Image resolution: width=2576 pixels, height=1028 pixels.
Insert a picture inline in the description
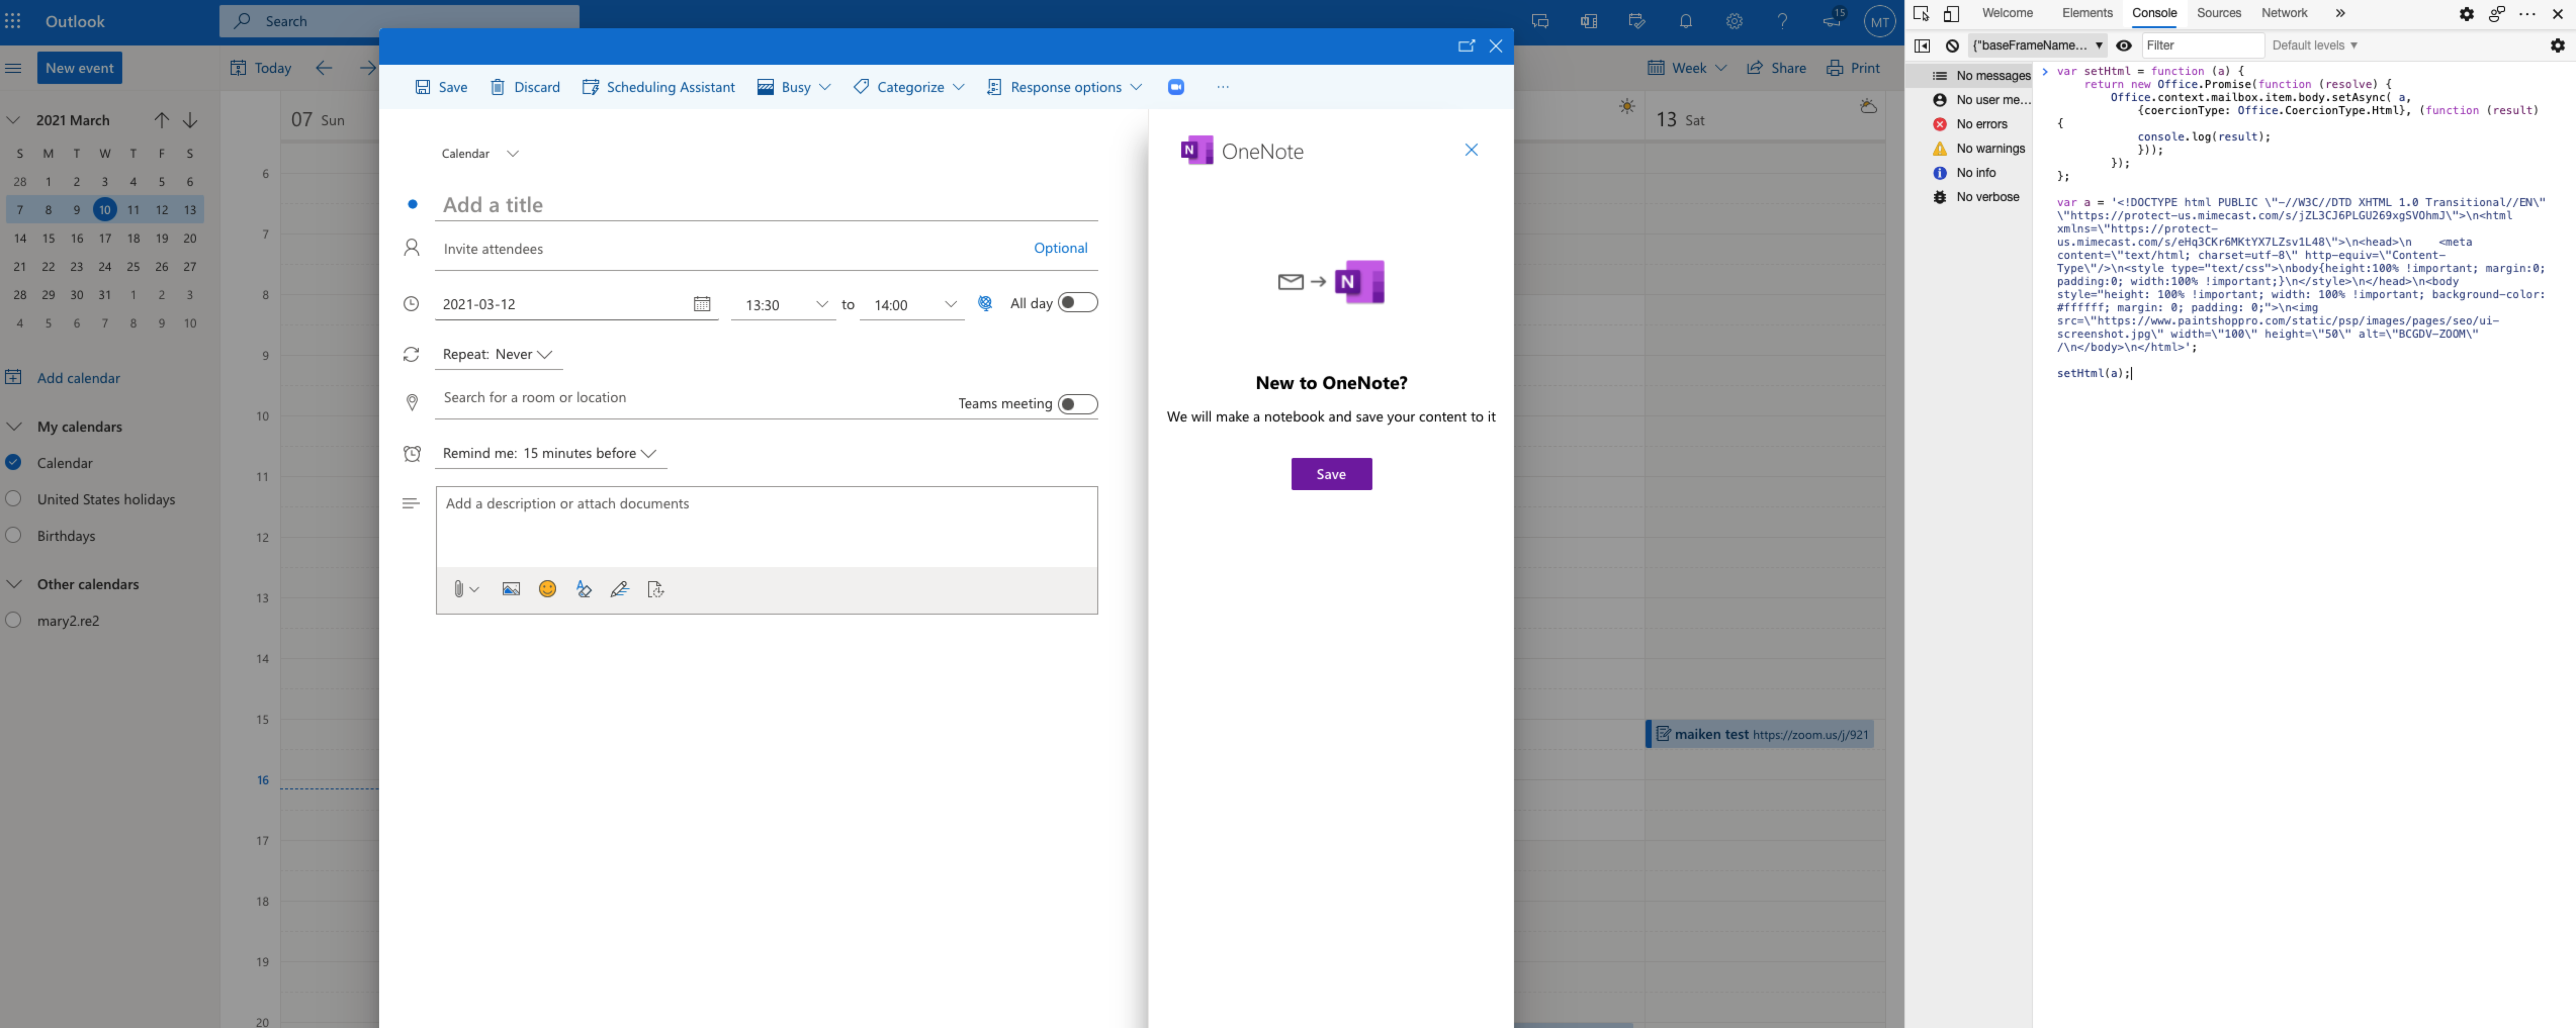pos(511,589)
